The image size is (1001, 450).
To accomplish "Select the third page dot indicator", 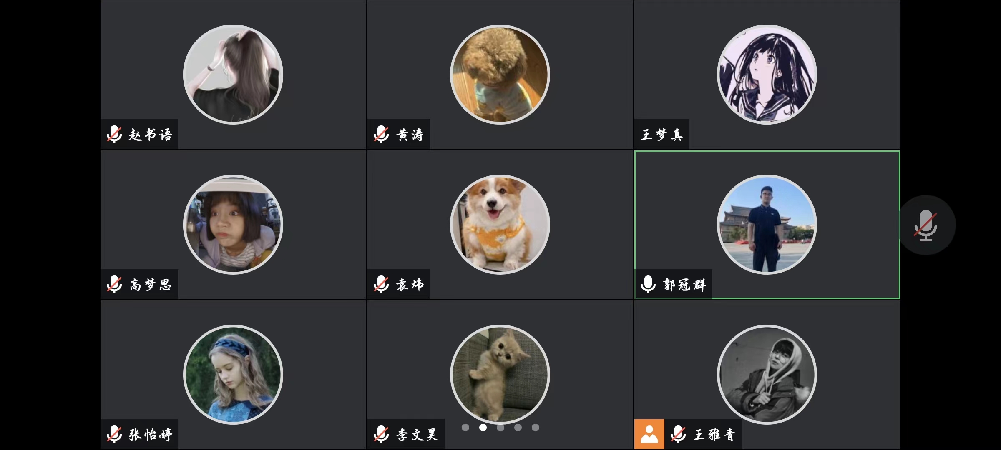I will pos(500,427).
